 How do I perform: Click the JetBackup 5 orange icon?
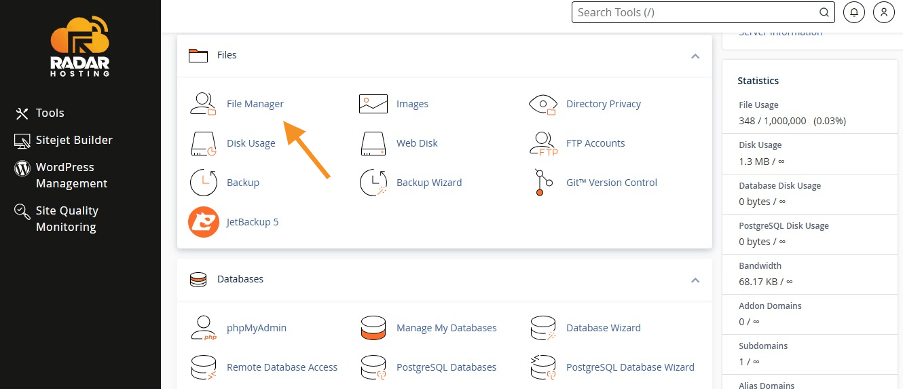click(x=203, y=222)
